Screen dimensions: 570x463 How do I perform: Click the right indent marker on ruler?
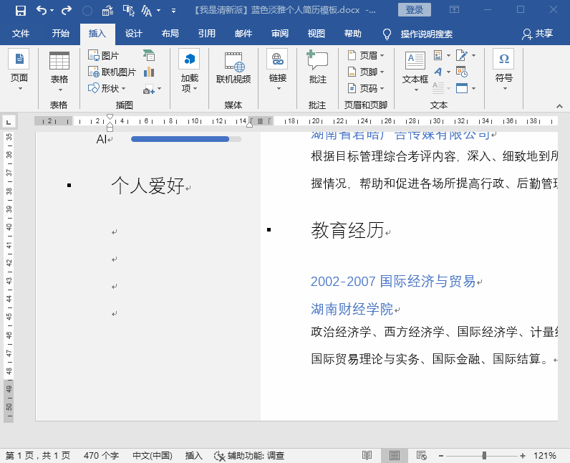pyautogui.click(x=249, y=124)
